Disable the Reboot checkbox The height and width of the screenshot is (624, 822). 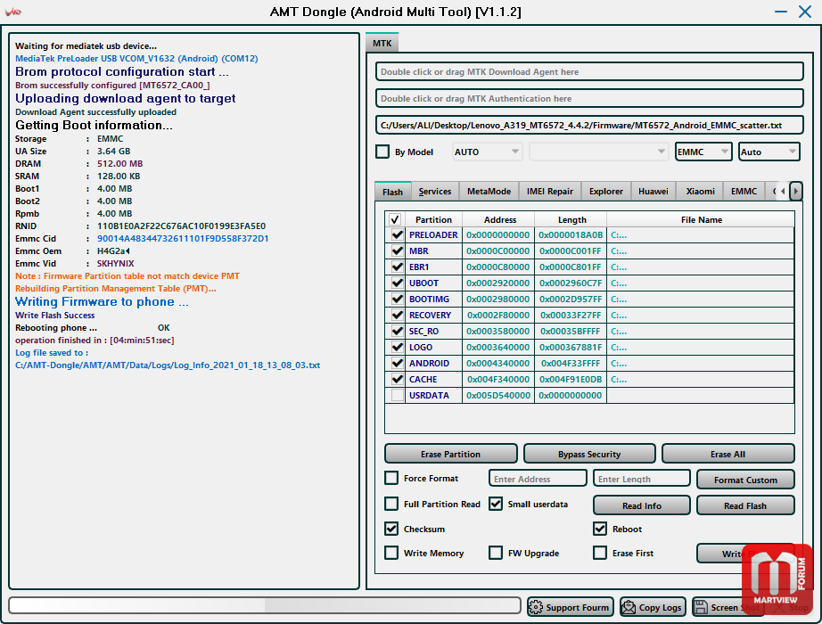pyautogui.click(x=600, y=529)
